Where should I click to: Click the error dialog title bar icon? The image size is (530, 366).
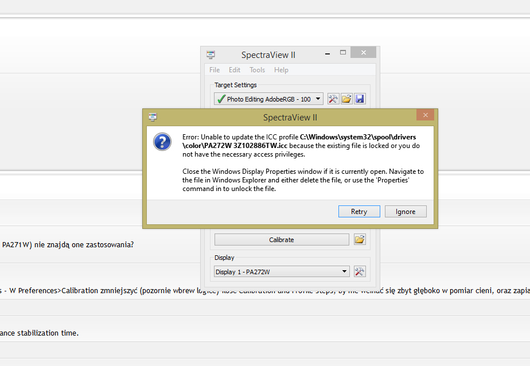tap(153, 117)
